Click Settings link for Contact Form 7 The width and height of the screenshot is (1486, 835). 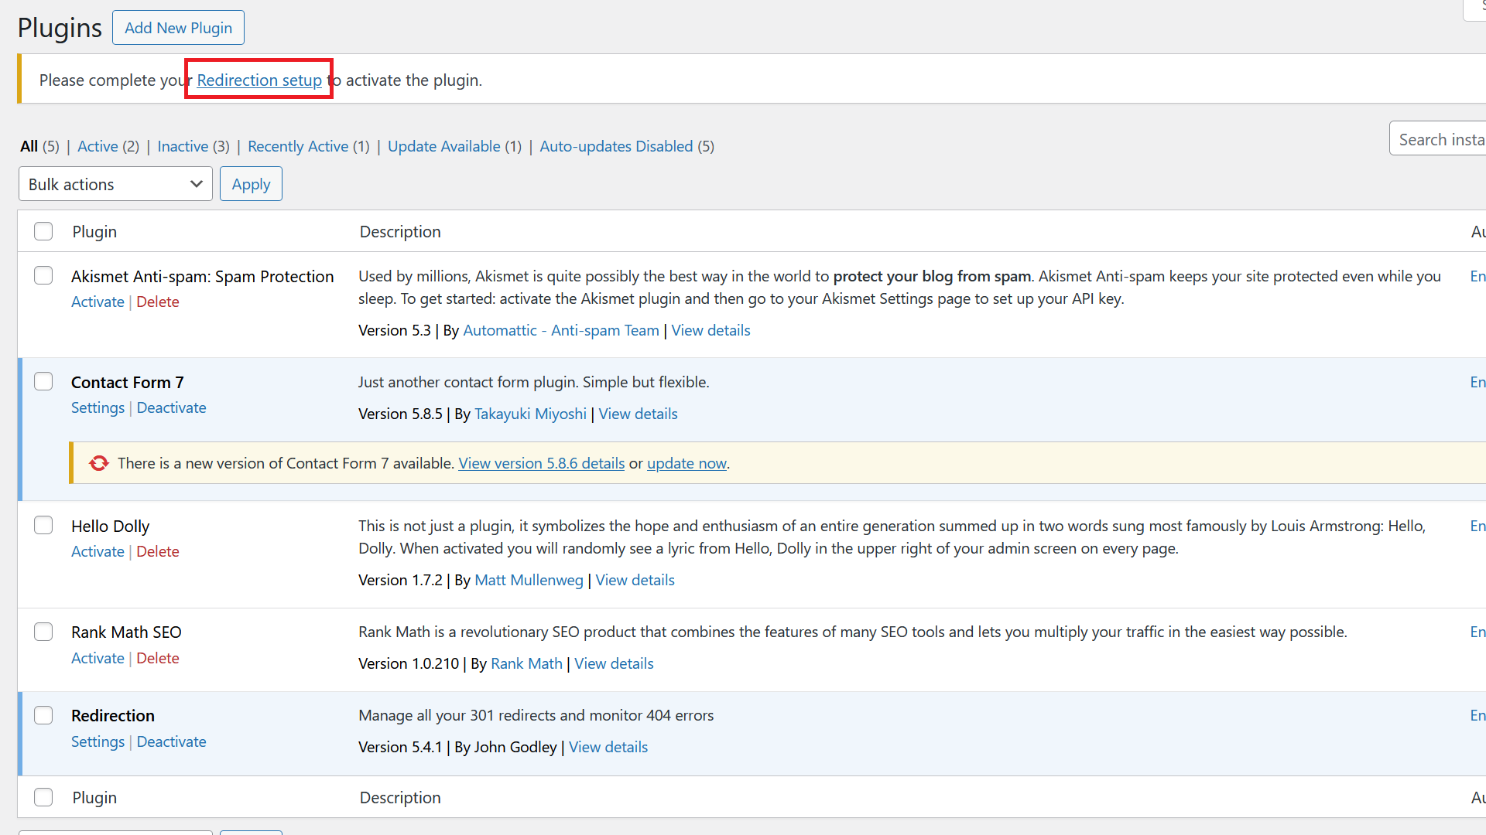pos(95,407)
